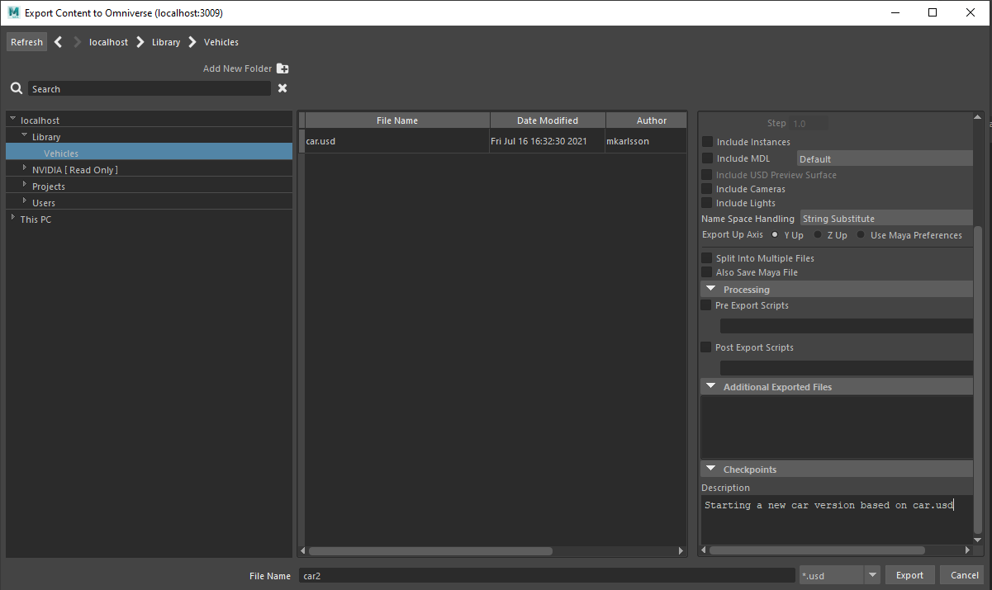Check the Pre Export Scripts box
The height and width of the screenshot is (590, 992).
click(706, 305)
